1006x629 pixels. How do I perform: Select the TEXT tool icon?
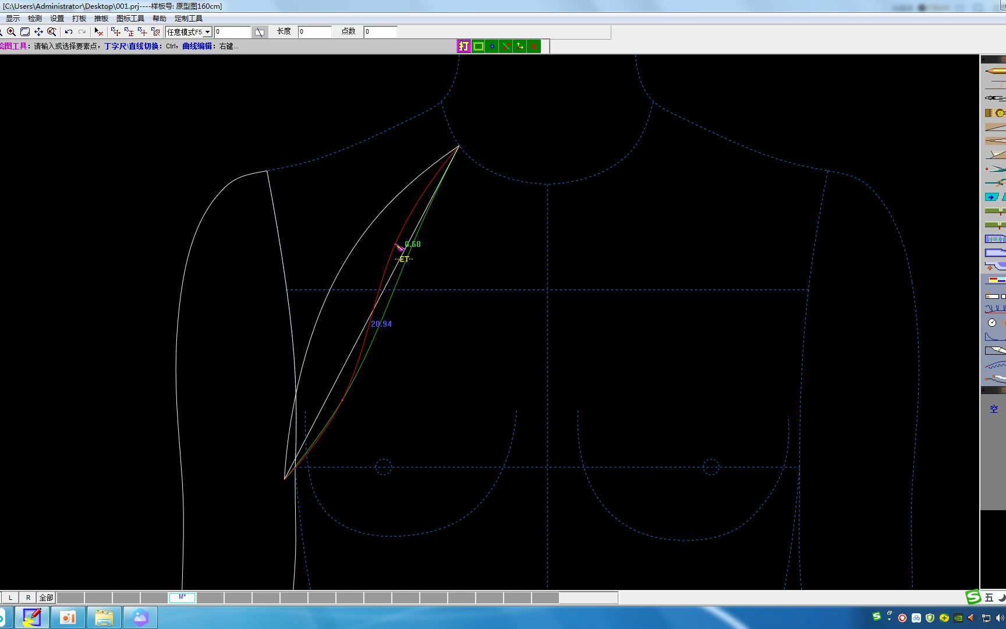click(x=995, y=239)
